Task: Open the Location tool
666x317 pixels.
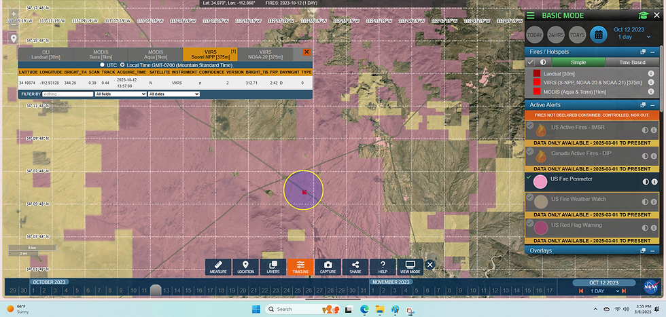Action: pyautogui.click(x=245, y=267)
